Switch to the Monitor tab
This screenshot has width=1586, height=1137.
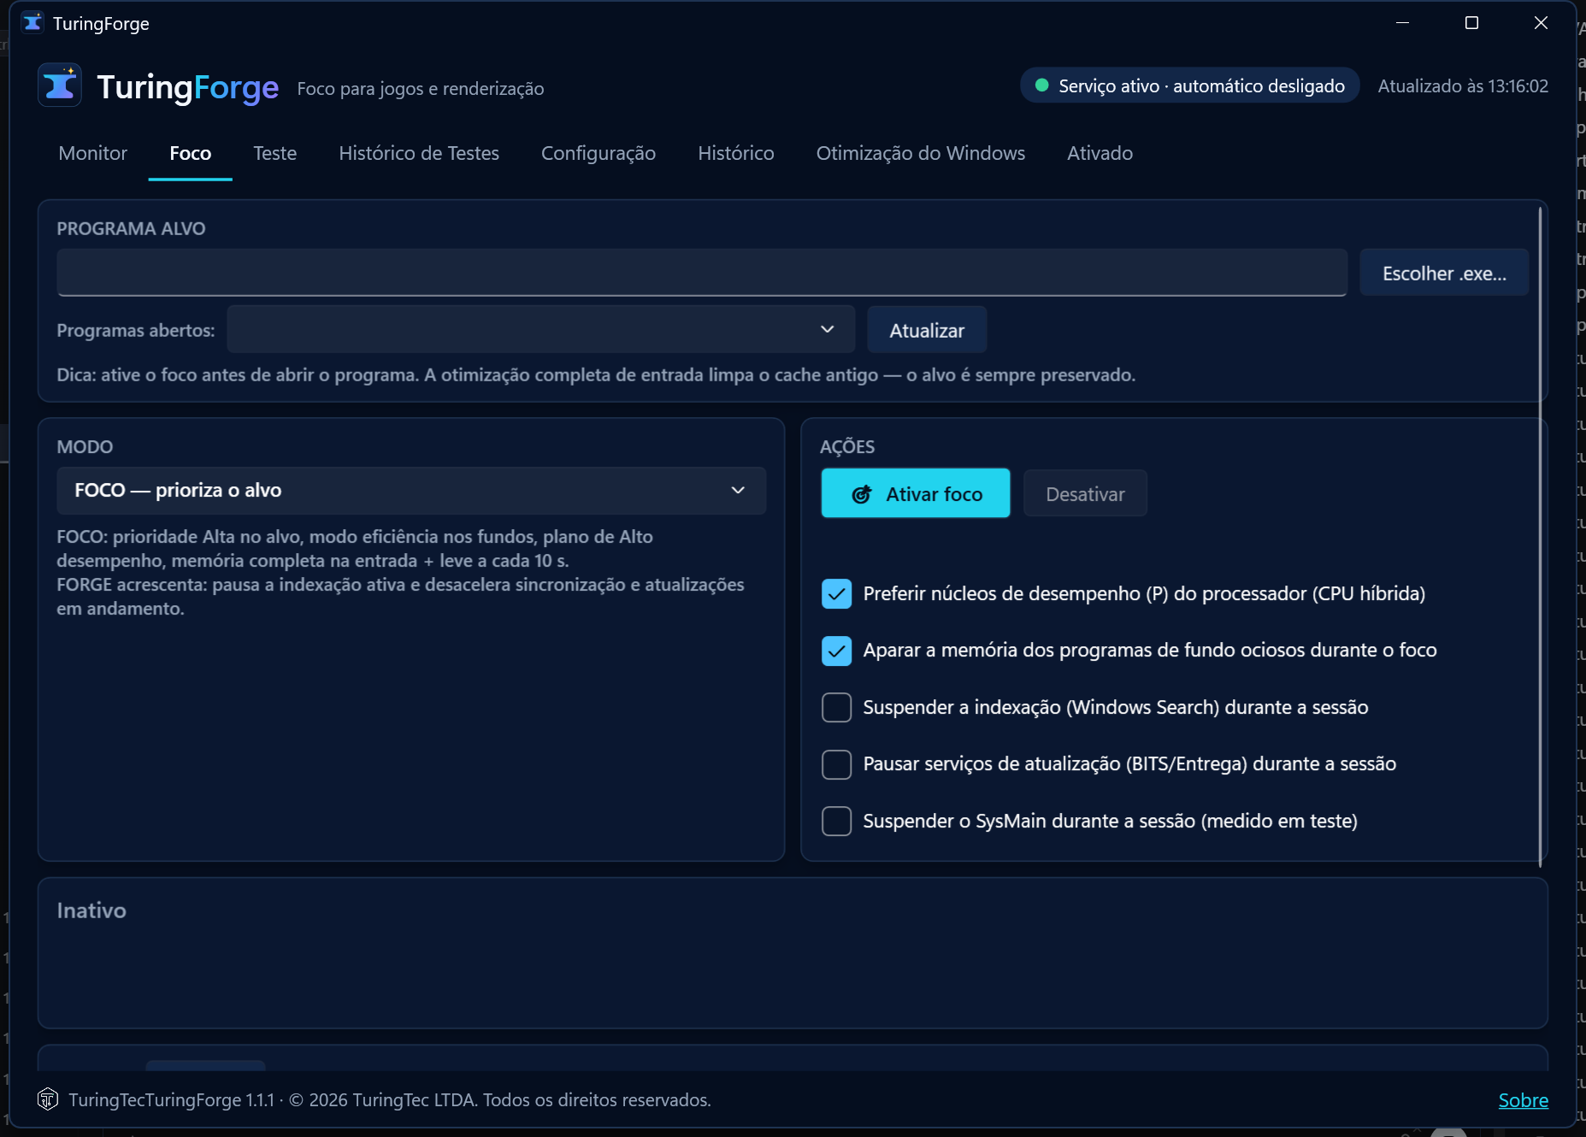click(x=93, y=153)
